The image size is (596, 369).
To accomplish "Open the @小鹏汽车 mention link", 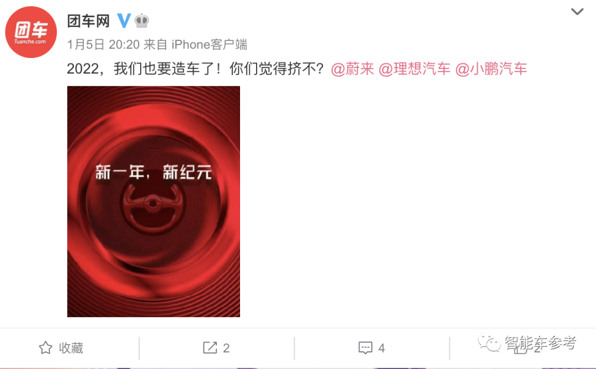I will point(491,69).
